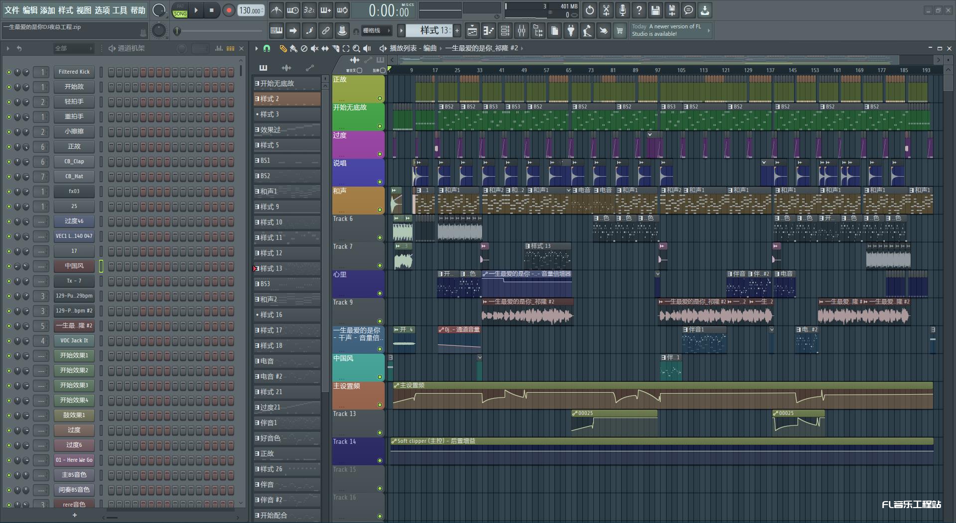
Task: Open channel rack options arrow
Action: pyautogui.click(x=8, y=48)
